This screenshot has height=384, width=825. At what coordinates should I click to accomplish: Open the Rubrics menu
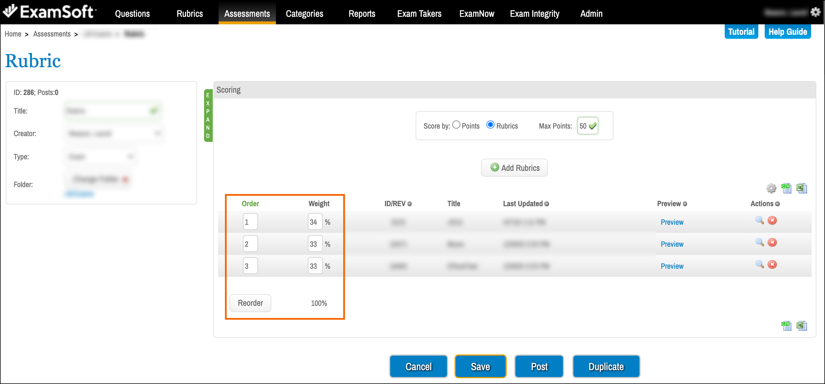pos(190,13)
